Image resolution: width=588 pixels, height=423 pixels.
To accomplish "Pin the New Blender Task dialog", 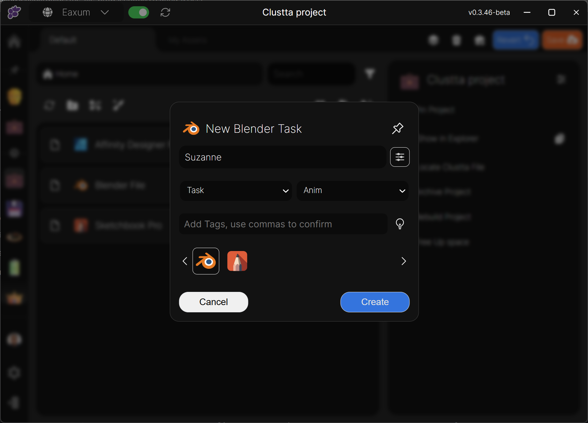I will point(398,128).
